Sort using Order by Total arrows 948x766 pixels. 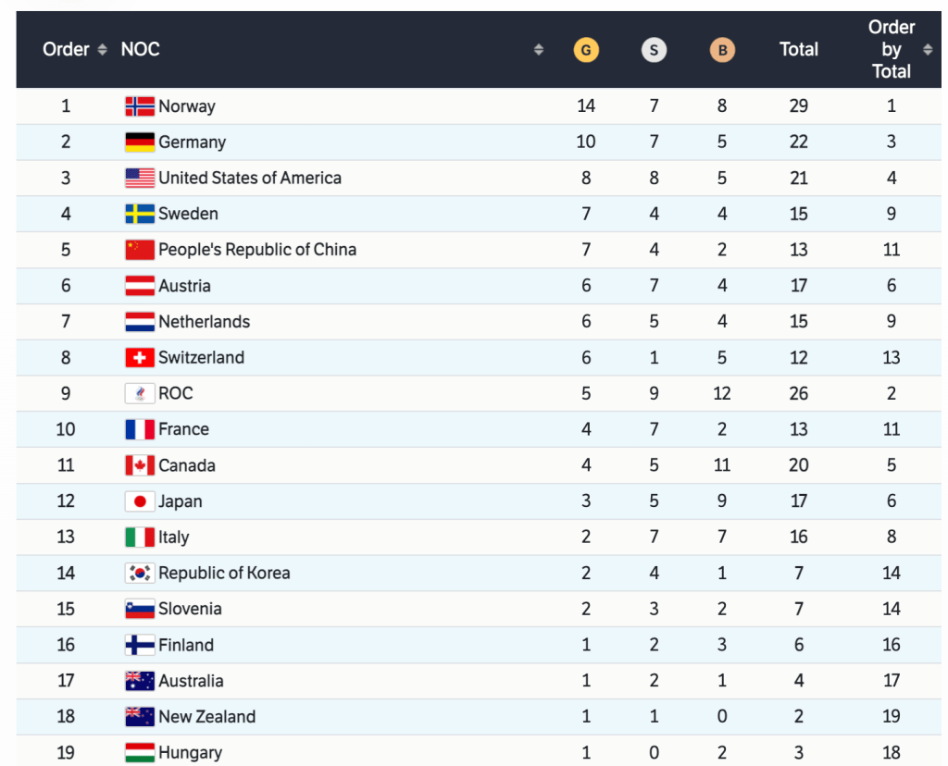928,50
